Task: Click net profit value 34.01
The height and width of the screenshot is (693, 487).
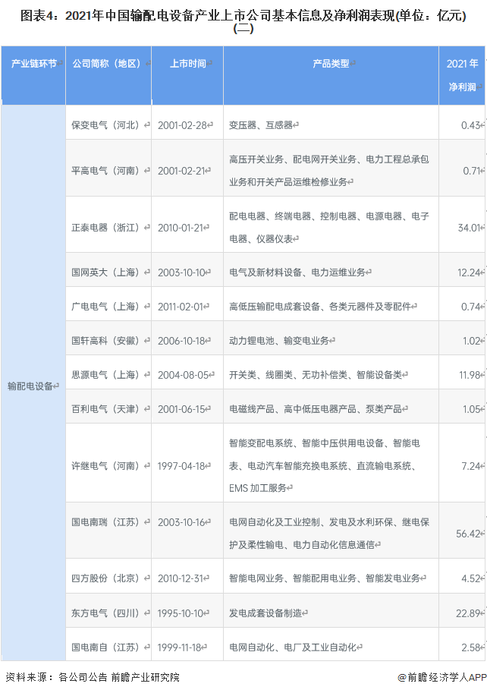Action: point(469,228)
